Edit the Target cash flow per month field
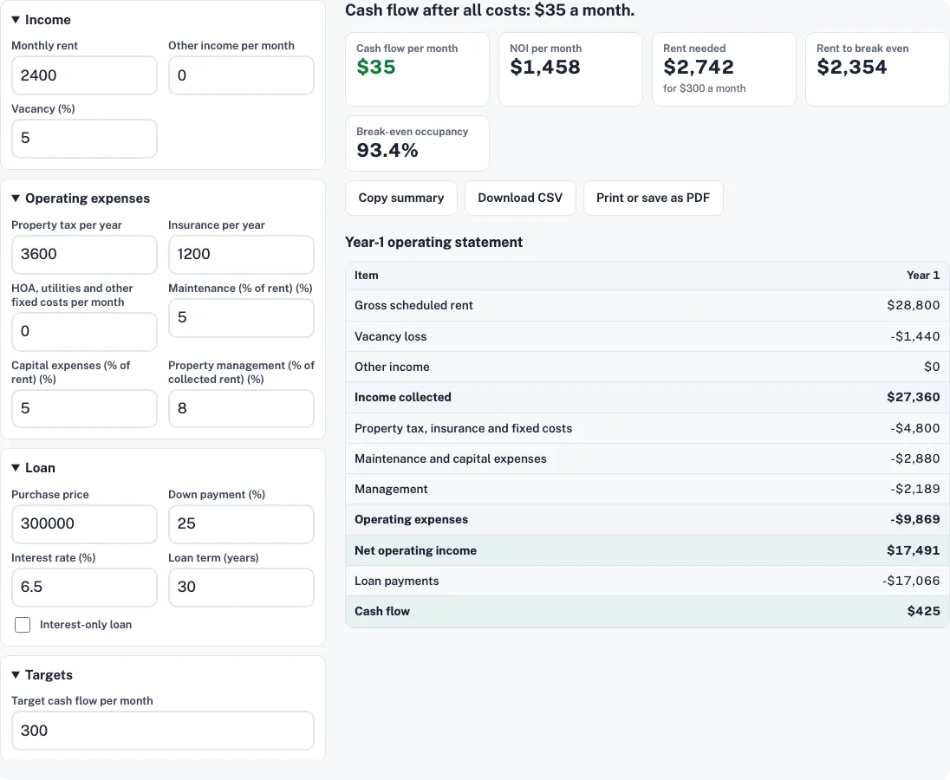Screen dimensions: 950x780 pos(162,731)
